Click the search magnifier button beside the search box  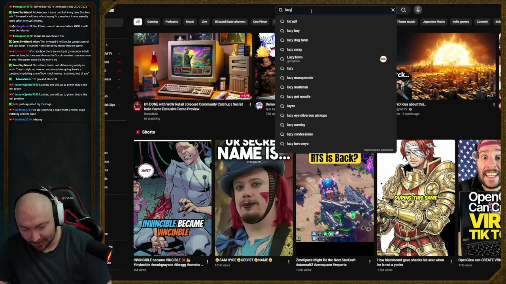pyautogui.click(x=404, y=10)
